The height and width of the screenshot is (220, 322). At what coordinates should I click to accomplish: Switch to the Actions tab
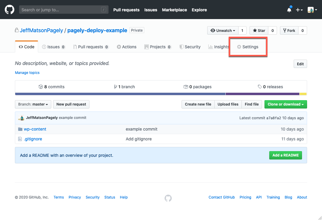126,47
